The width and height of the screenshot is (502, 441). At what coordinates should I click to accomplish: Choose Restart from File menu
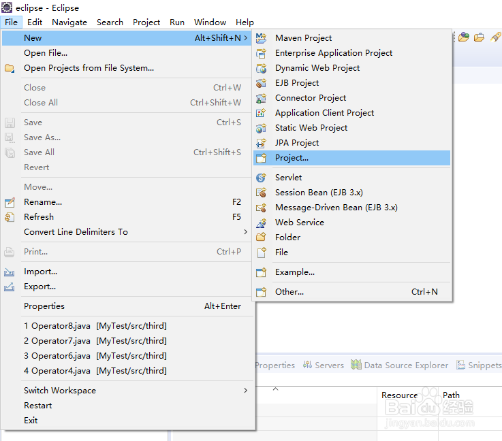click(x=127, y=406)
